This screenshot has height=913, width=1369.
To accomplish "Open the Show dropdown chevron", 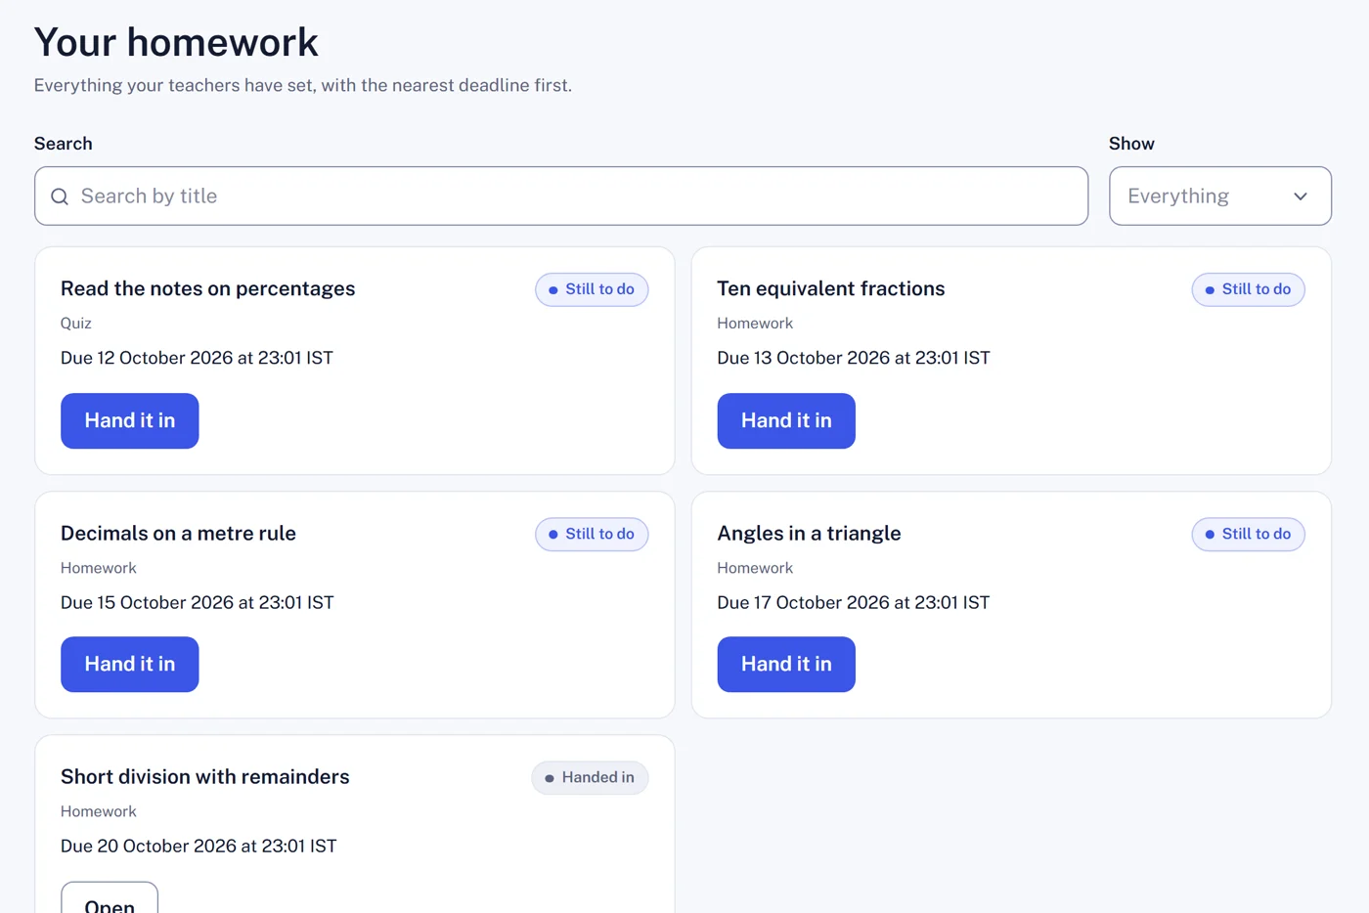I will (1301, 196).
